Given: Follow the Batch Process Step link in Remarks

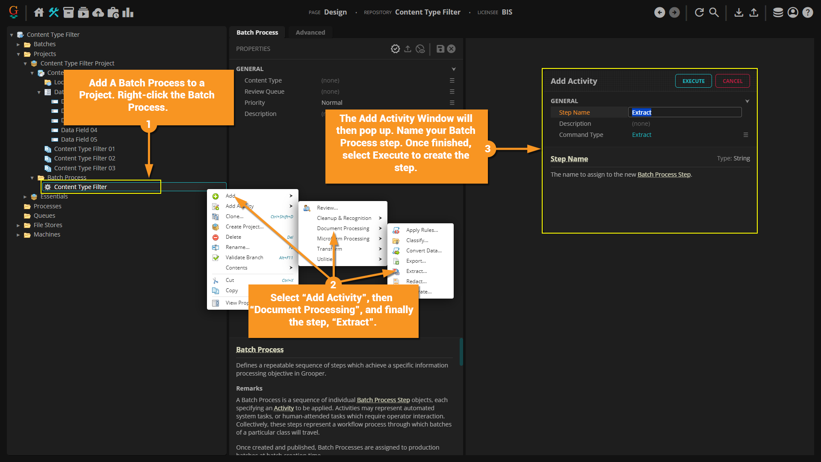Looking at the screenshot, I should 383,400.
